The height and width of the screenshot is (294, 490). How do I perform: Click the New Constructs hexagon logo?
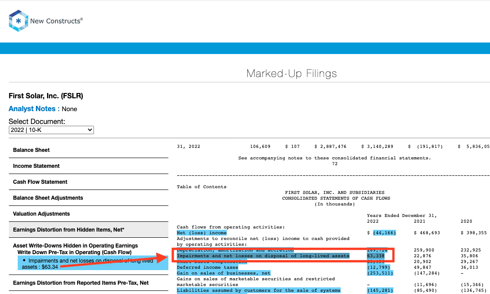[x=19, y=21]
